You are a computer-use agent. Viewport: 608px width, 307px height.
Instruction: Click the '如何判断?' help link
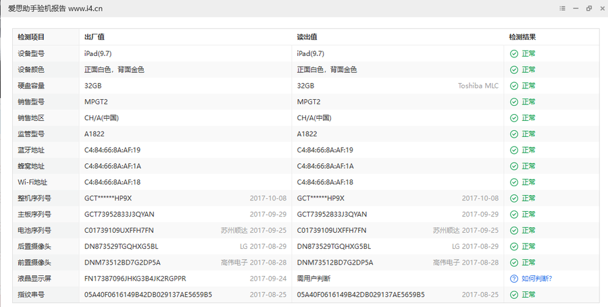(536, 279)
